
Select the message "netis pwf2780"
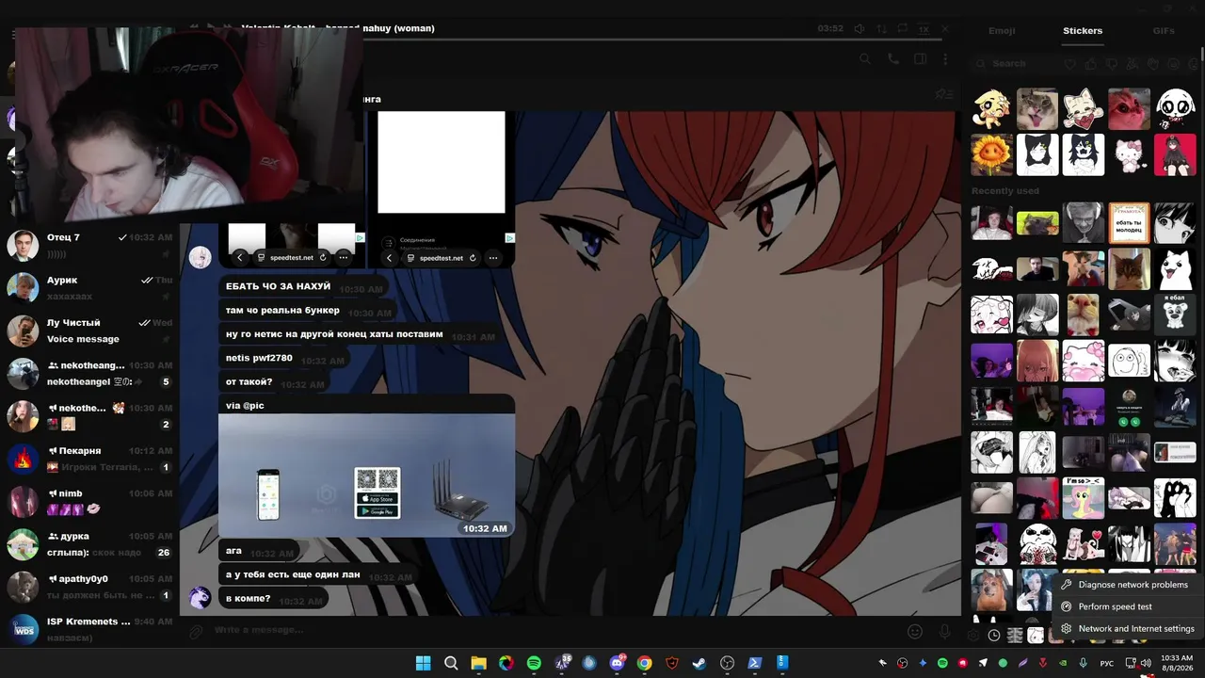point(259,359)
